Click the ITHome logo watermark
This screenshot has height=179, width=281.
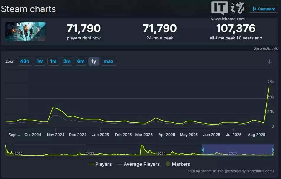click(x=228, y=11)
